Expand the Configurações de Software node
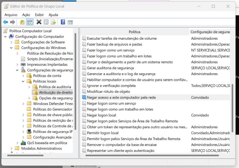 coord(11,42)
